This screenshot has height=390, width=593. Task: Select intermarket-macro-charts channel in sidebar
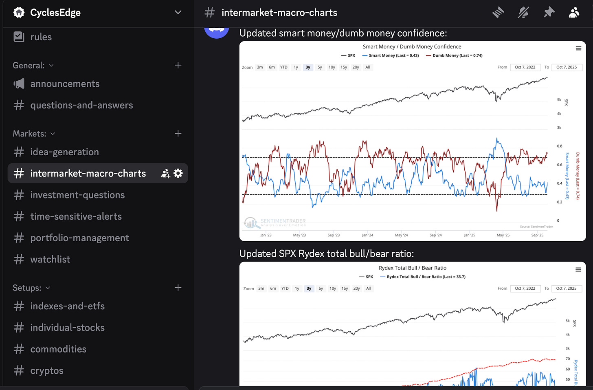(x=98, y=173)
